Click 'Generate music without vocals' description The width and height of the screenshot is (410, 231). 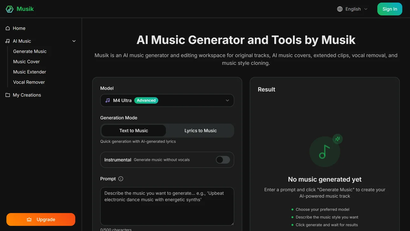tap(162, 160)
